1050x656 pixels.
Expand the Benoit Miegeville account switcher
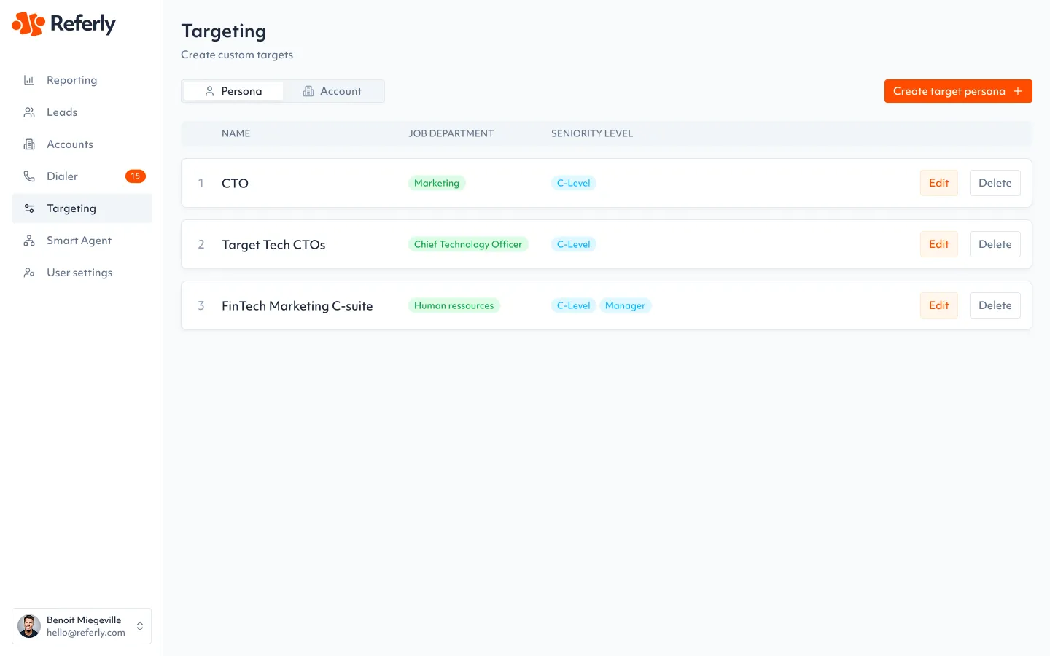[140, 626]
